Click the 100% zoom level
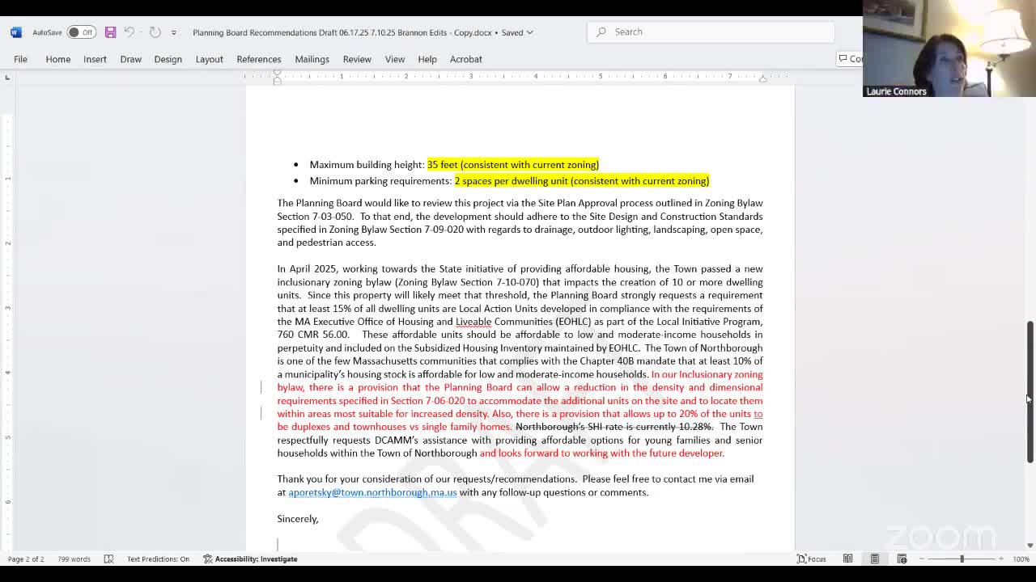The image size is (1036, 582). tap(1021, 559)
